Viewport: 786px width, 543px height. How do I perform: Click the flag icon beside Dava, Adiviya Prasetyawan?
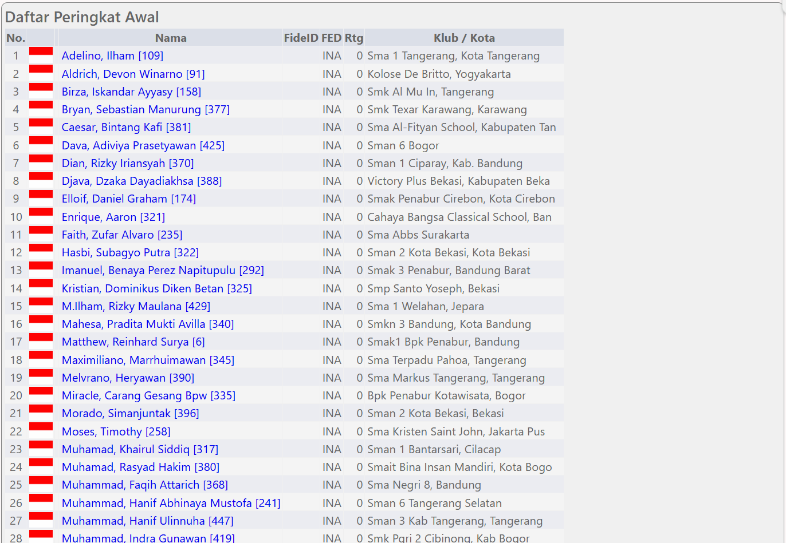41,144
